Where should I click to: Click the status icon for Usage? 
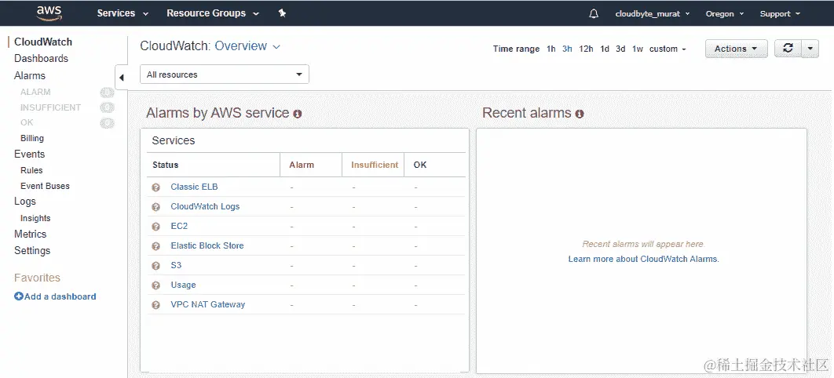click(155, 285)
